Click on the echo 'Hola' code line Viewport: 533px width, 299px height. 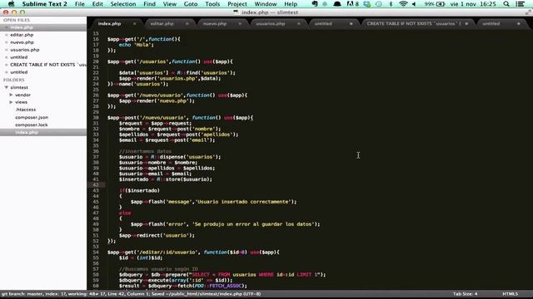[137, 45]
